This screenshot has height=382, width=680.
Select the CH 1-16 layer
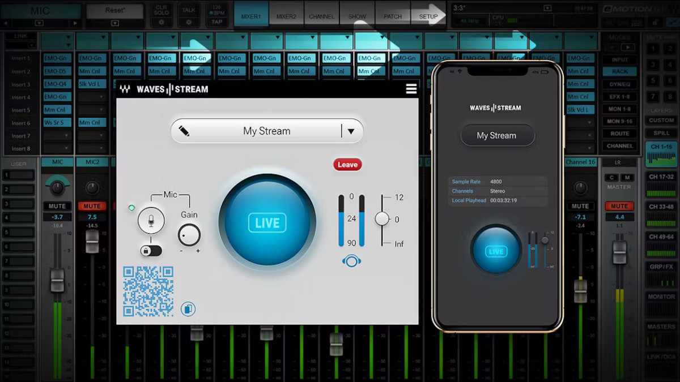click(661, 153)
